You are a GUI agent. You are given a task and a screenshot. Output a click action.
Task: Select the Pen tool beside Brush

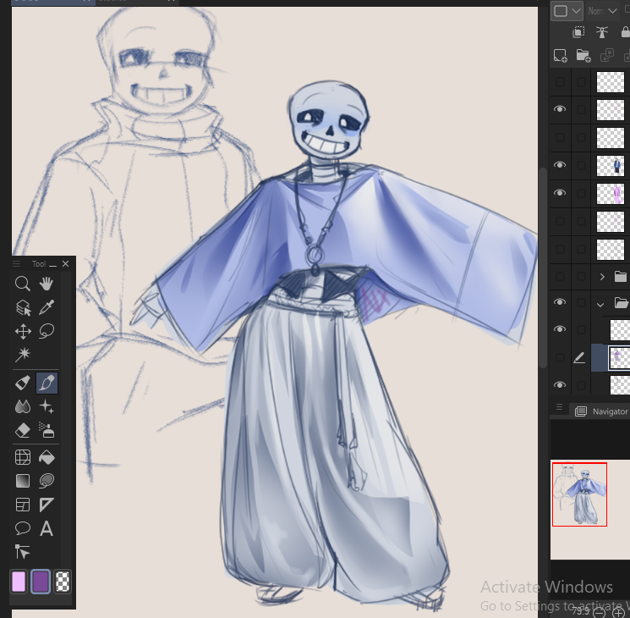click(23, 383)
